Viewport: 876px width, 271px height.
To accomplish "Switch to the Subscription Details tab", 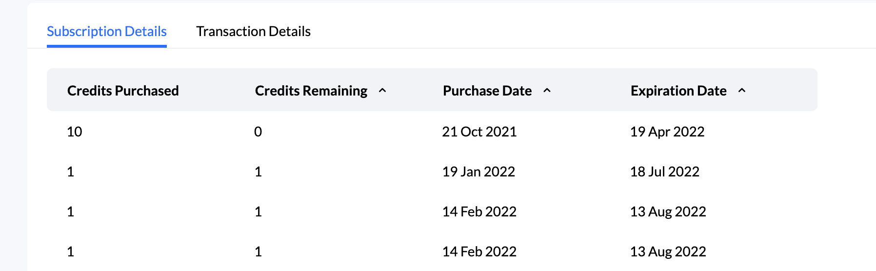I will coord(107,32).
